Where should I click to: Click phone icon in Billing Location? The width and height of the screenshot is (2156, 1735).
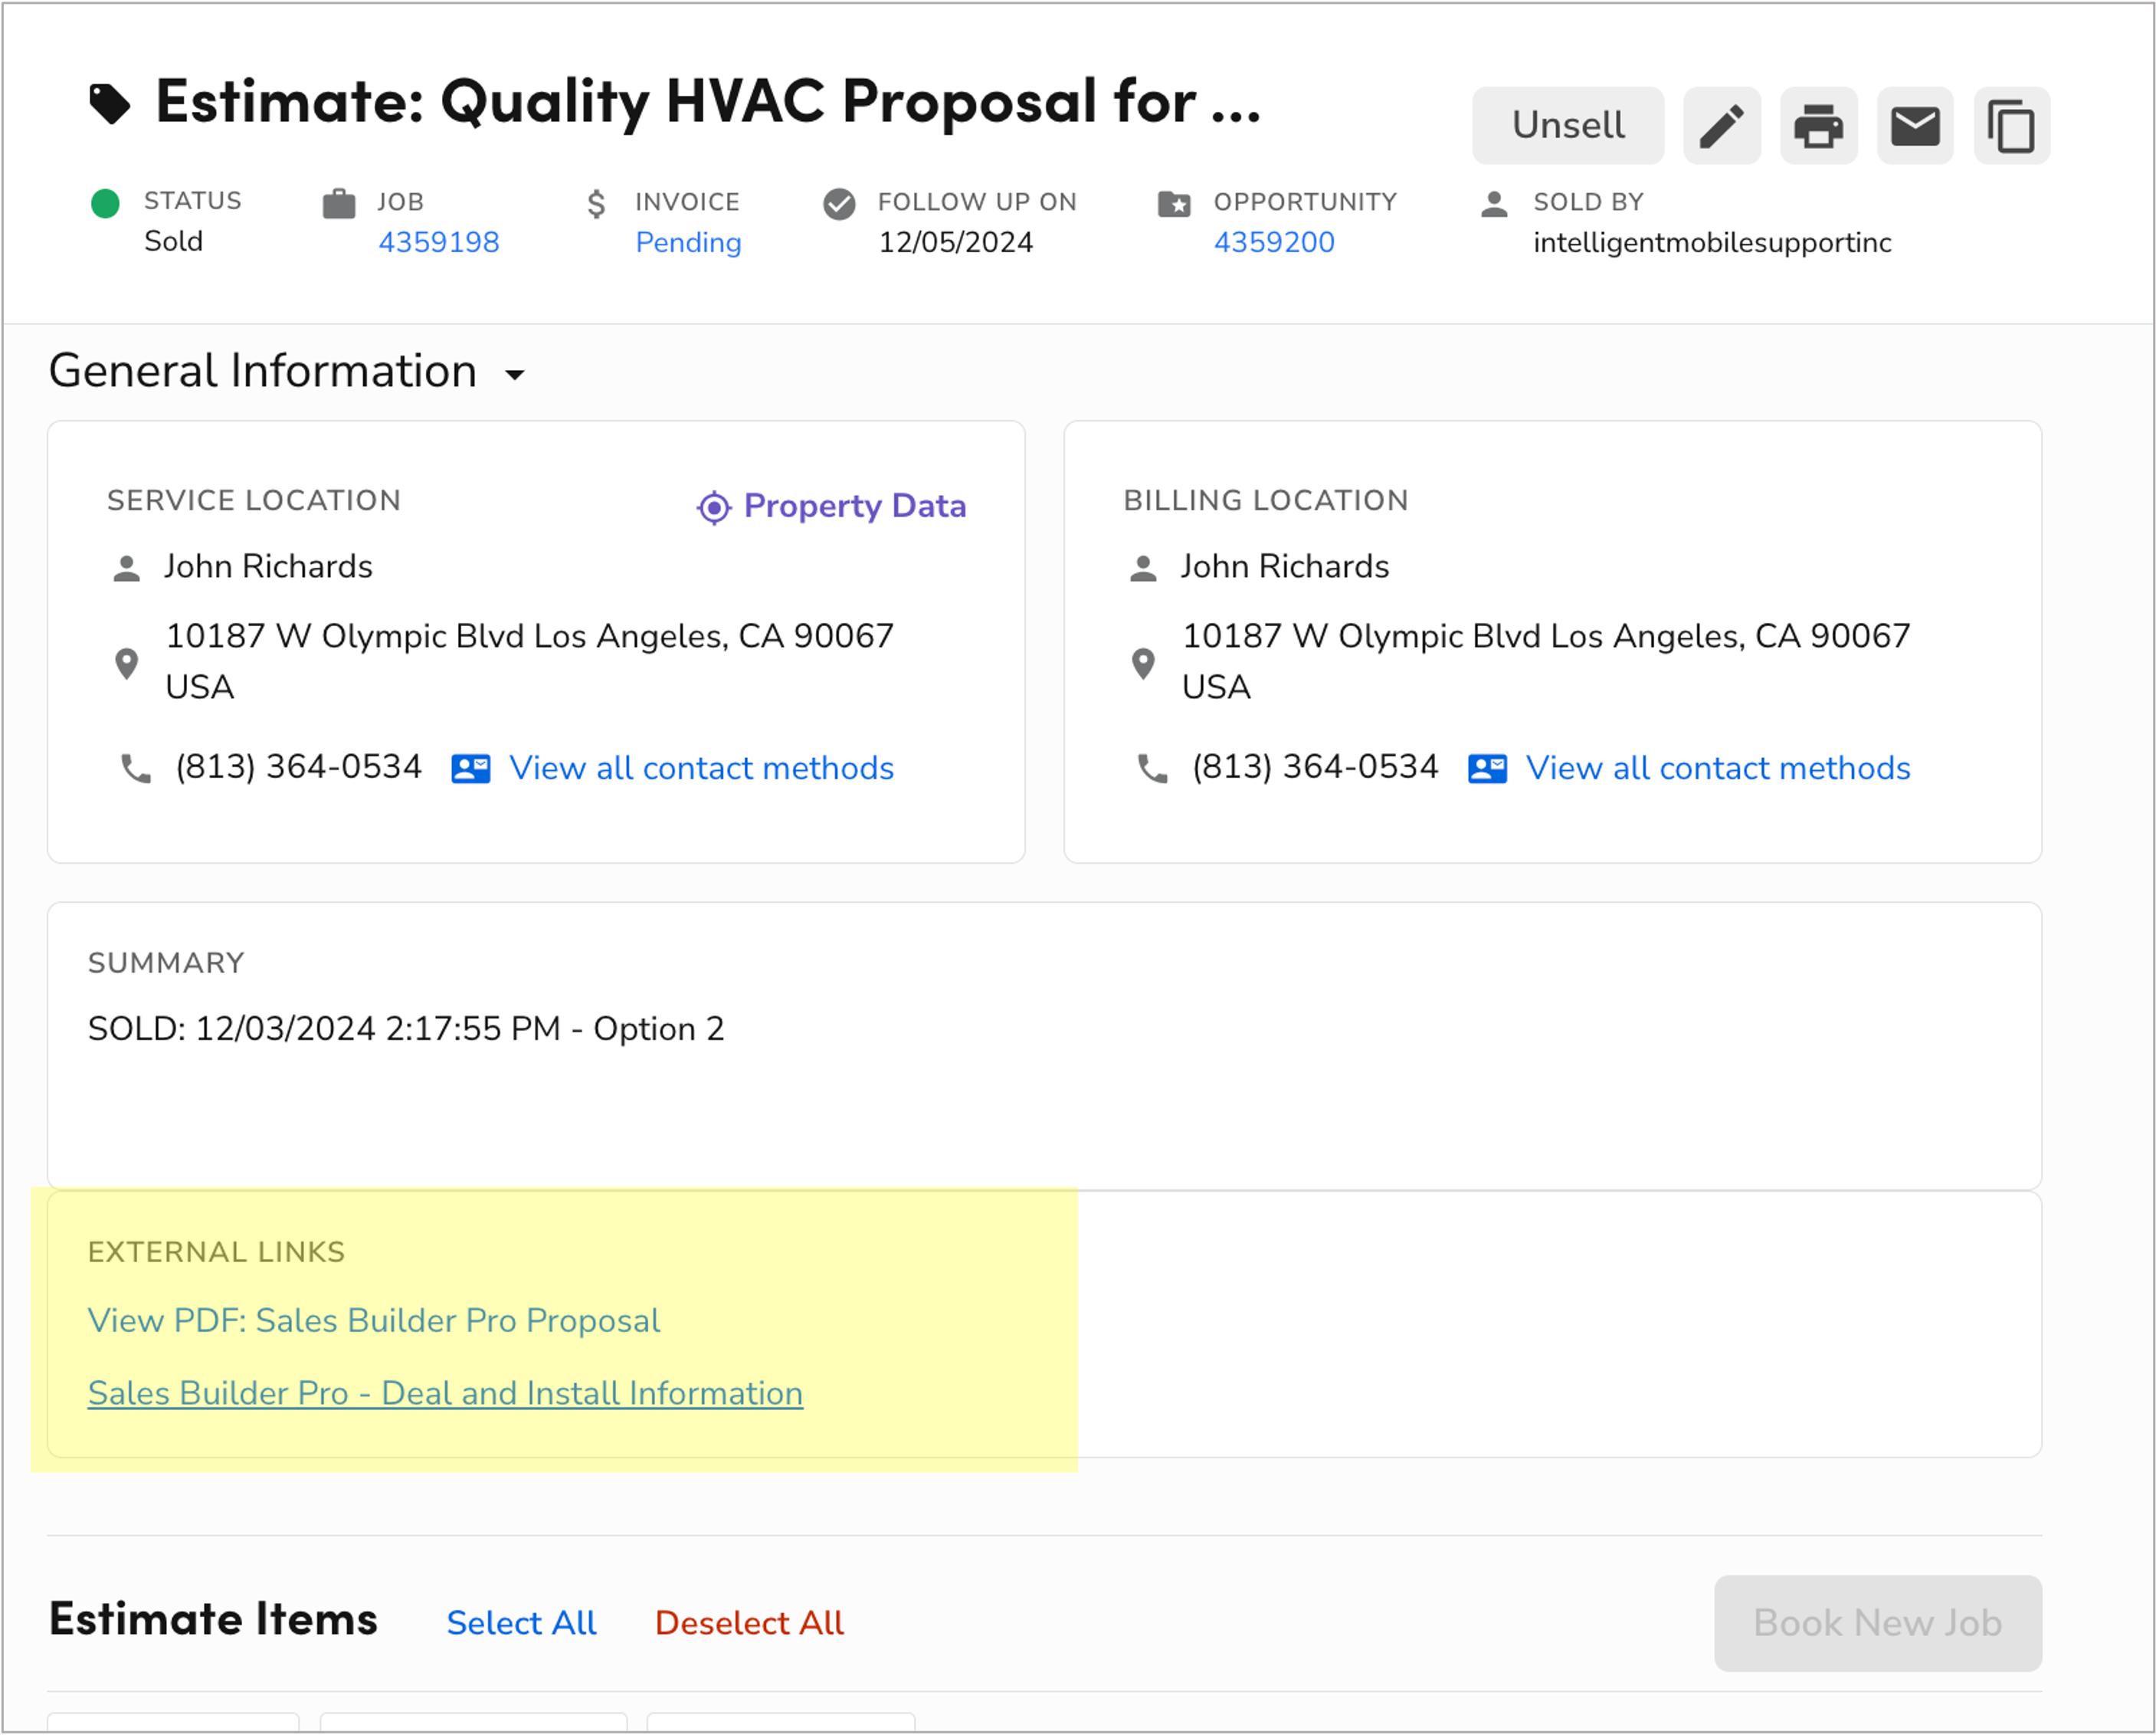click(1153, 768)
